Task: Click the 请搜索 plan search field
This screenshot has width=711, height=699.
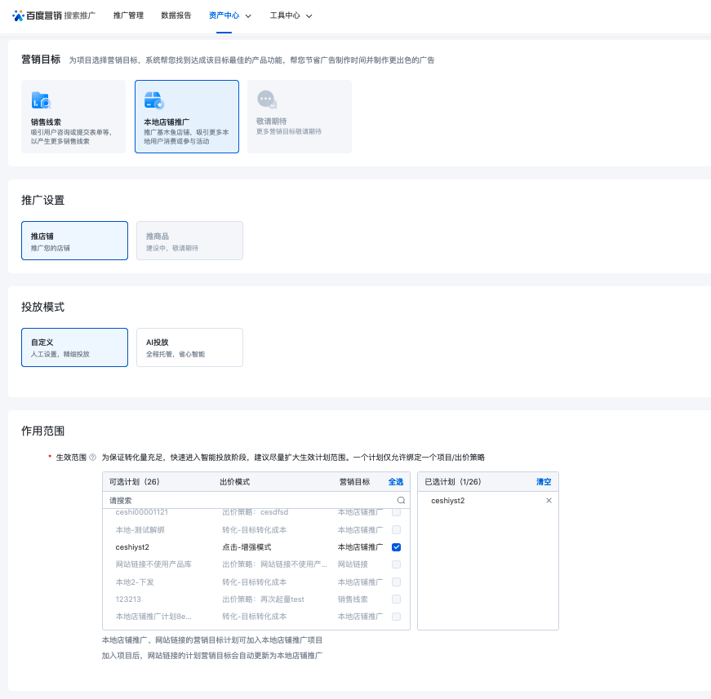Action: pyautogui.click(x=245, y=500)
